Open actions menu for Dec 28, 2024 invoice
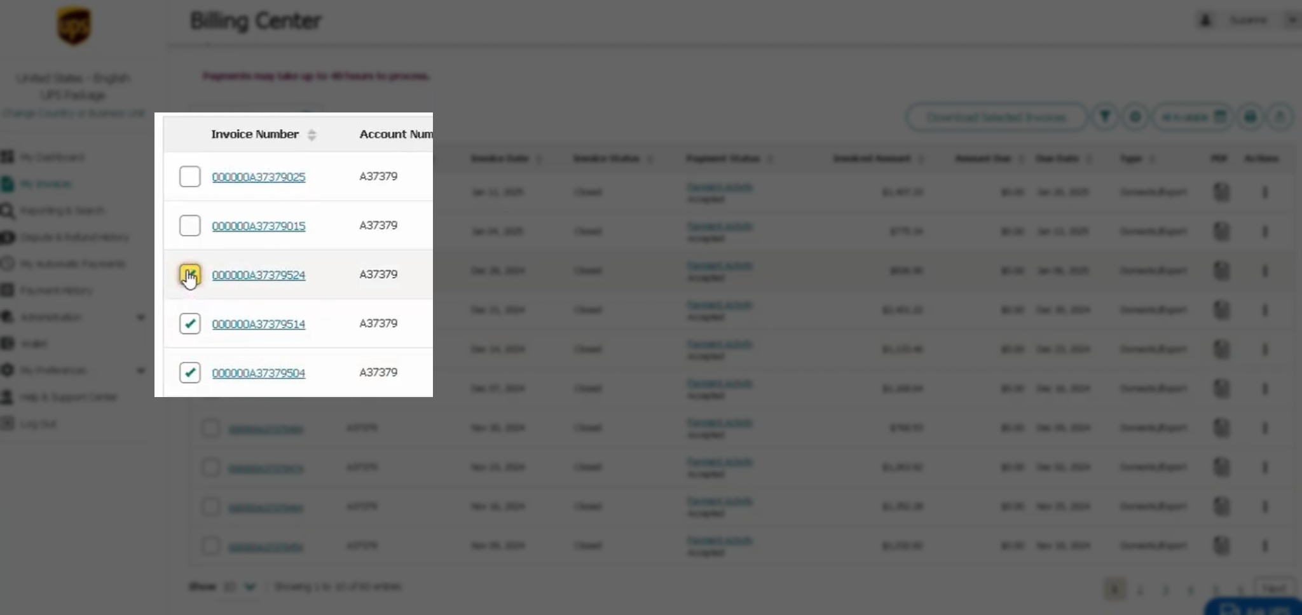The image size is (1302, 615). [x=1264, y=271]
